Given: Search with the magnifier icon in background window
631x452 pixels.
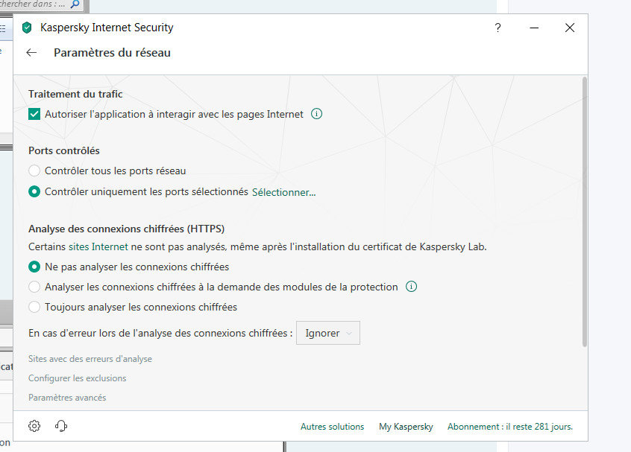Looking at the screenshot, I should tap(75, 4).
